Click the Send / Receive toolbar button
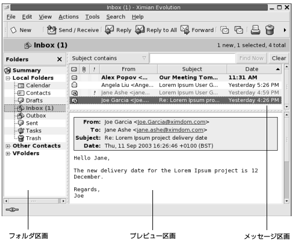 (x=73, y=30)
